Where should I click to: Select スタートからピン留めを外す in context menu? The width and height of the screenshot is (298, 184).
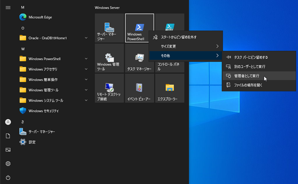[x=186, y=37]
